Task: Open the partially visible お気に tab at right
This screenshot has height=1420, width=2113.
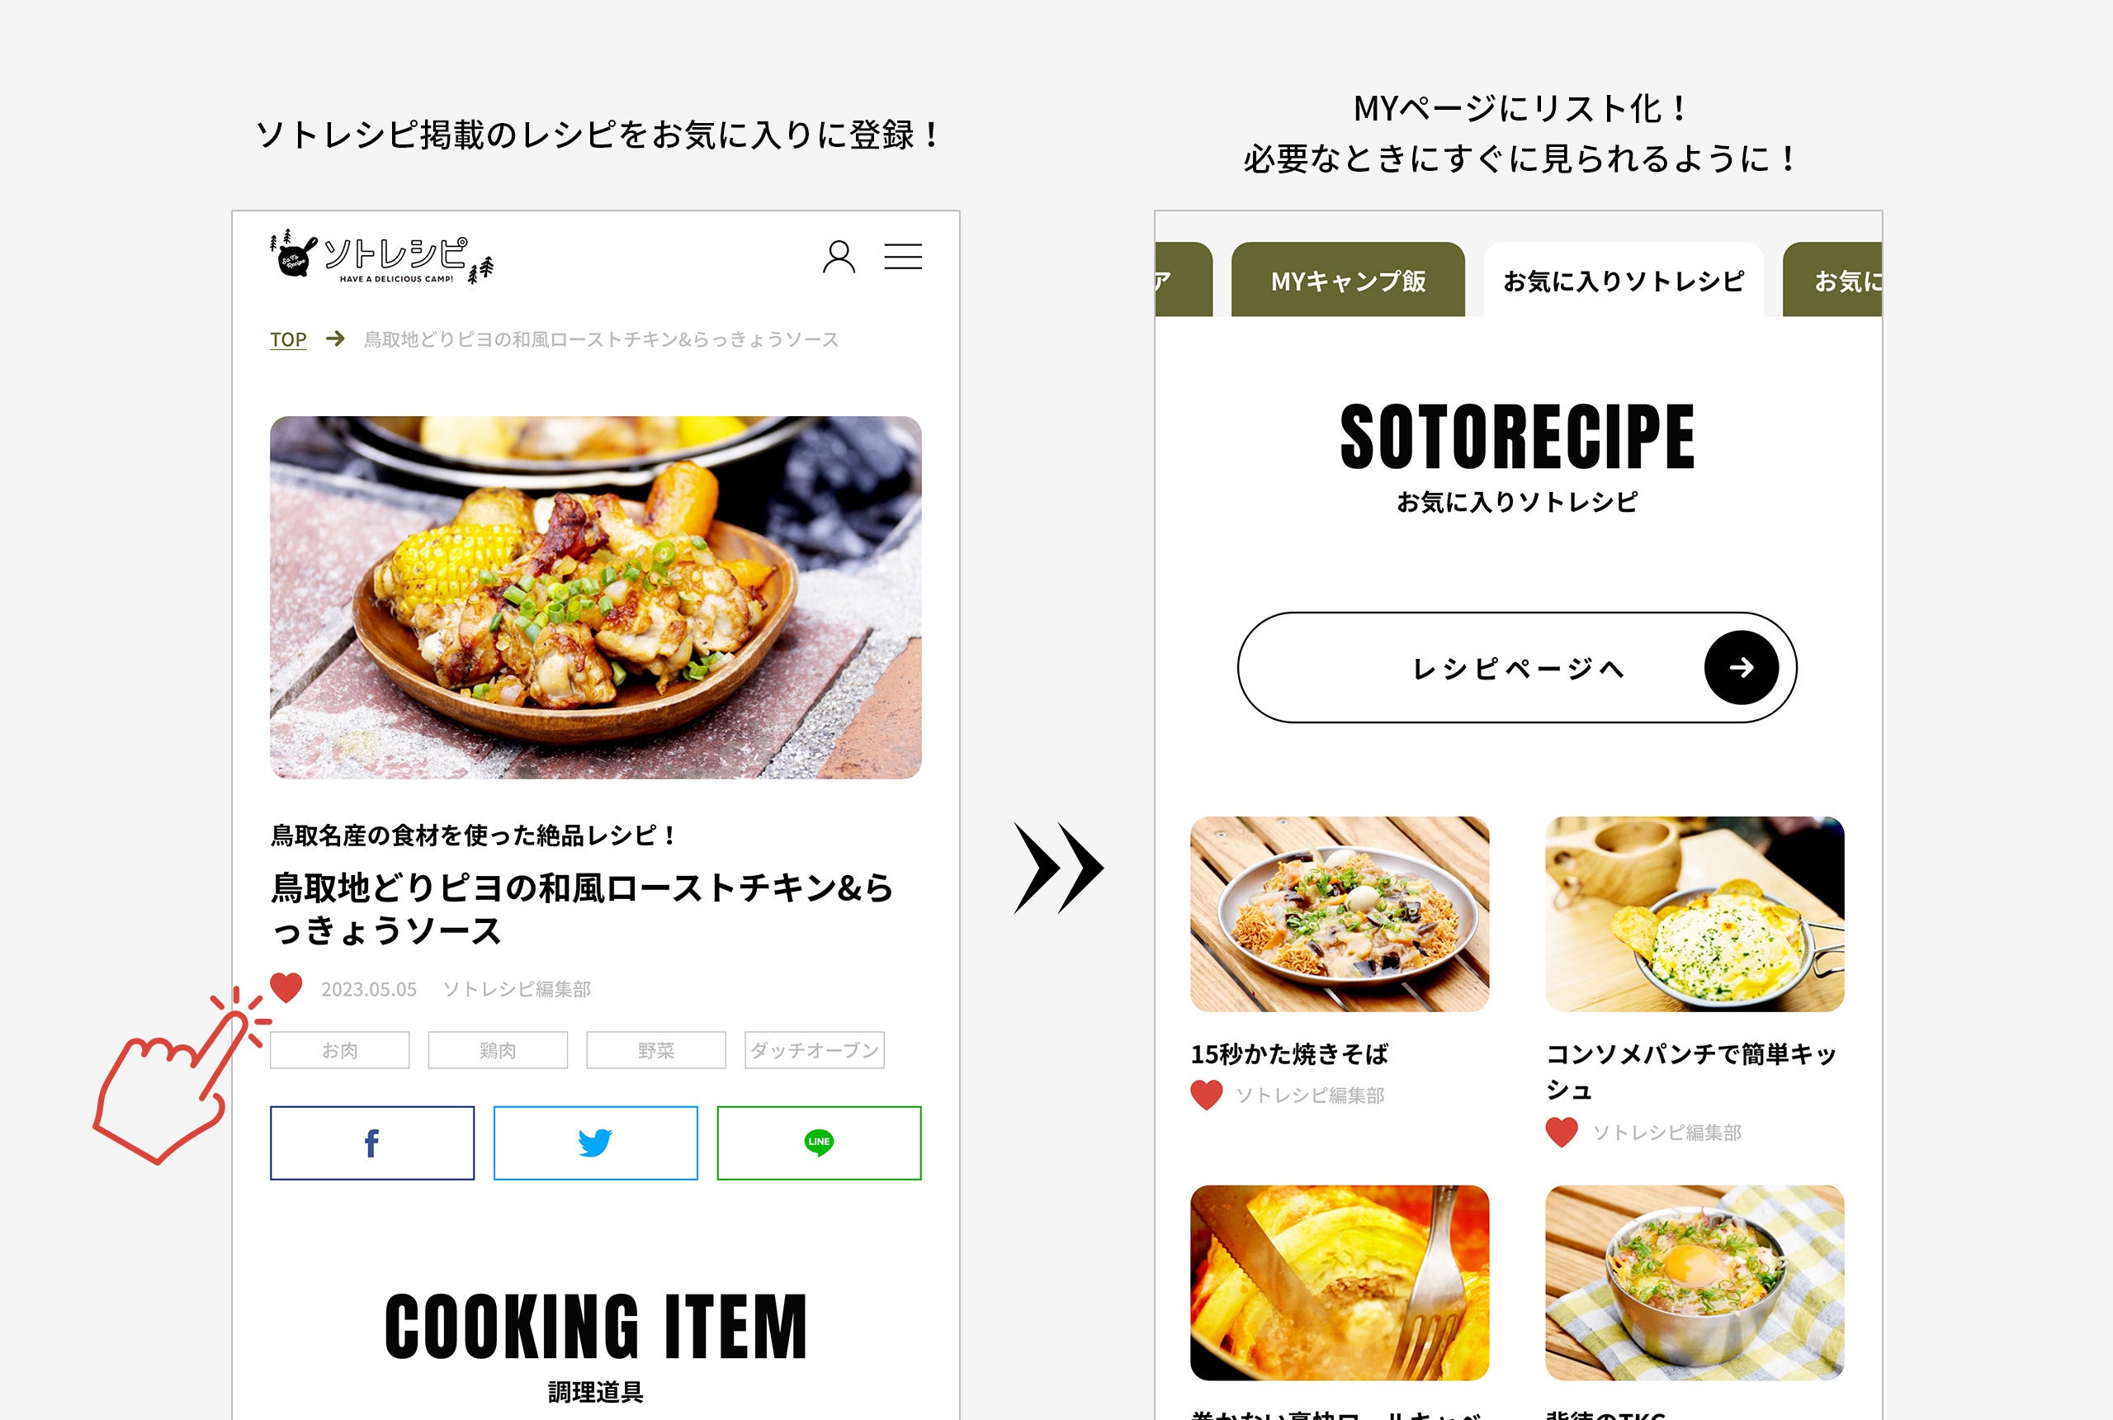Action: pyautogui.click(x=1832, y=280)
